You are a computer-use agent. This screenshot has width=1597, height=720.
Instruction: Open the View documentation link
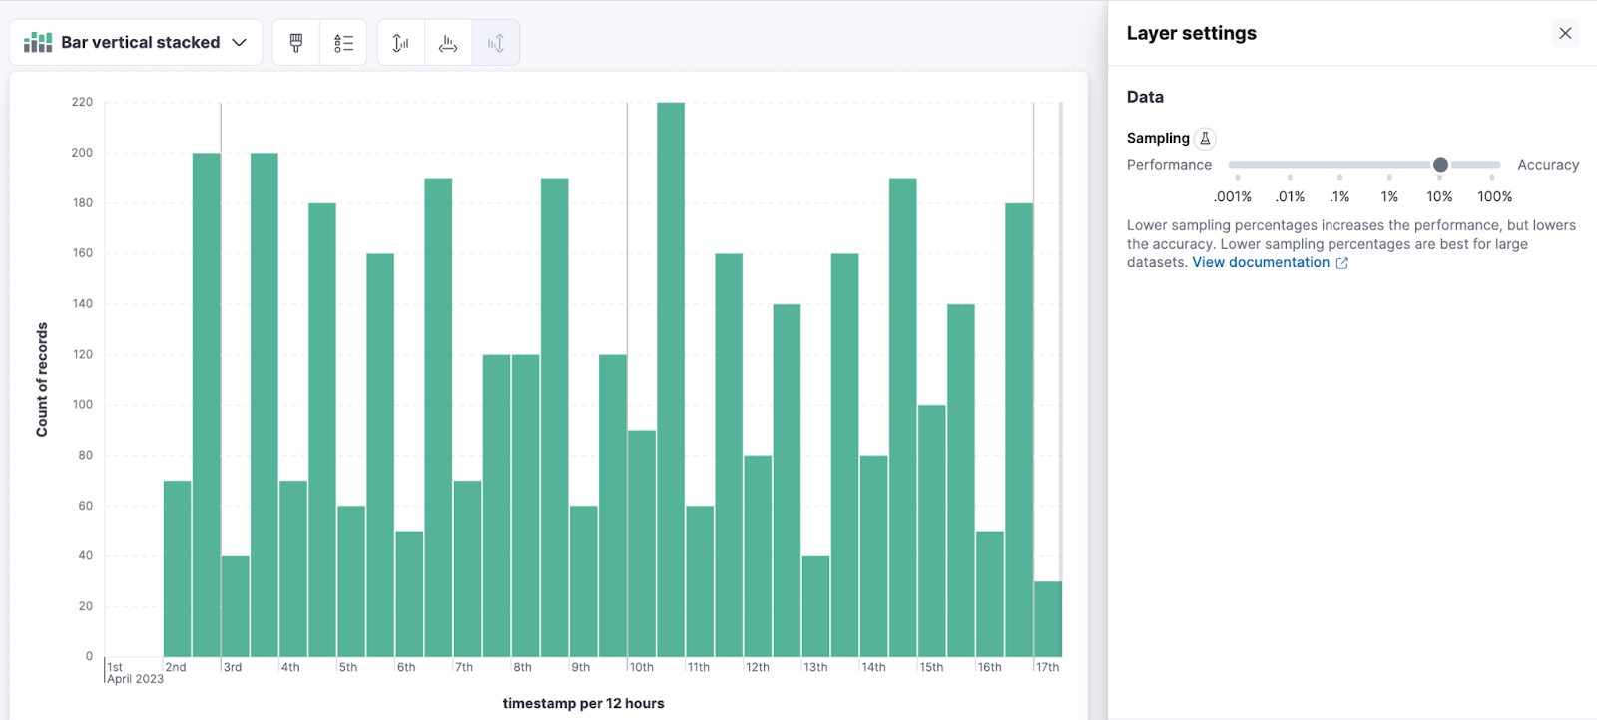pos(1260,263)
